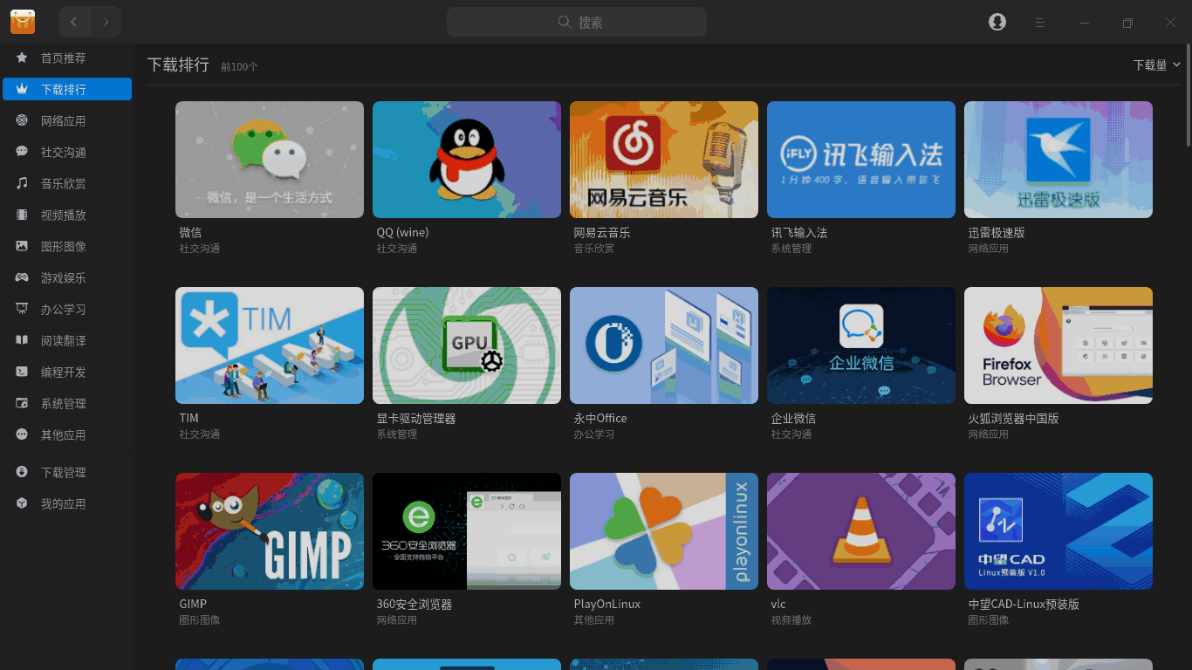
Task: Open the 我的应用 section
Action: (x=67, y=503)
